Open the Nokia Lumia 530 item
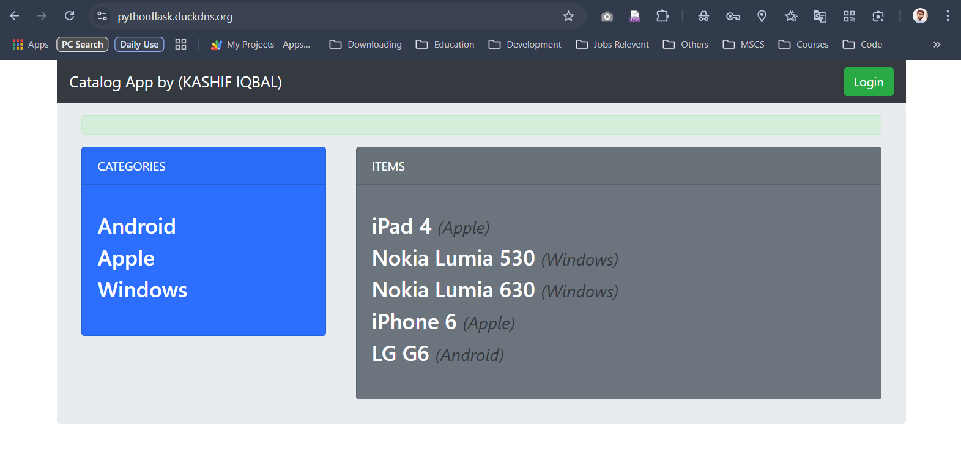The height and width of the screenshot is (457, 961). point(453,258)
